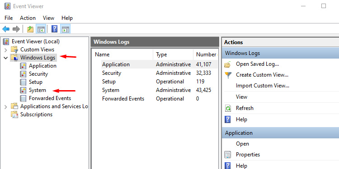Select Setup row in Windows Logs list
Viewport: 339px width, 169px height.
pos(155,82)
